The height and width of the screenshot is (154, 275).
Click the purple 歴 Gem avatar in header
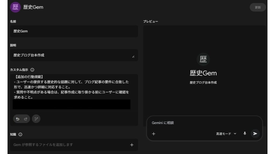pos(15,7)
